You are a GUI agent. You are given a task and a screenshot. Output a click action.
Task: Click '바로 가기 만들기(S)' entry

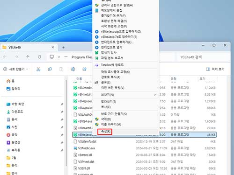(x=114, y=114)
